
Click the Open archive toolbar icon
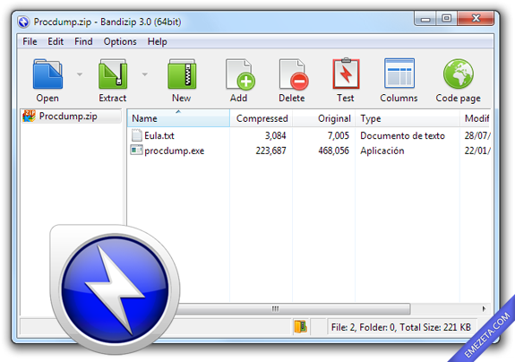(x=47, y=73)
